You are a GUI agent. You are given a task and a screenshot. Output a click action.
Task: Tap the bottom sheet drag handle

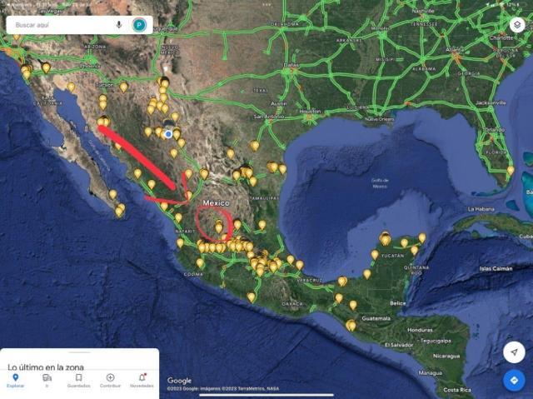pos(79,352)
